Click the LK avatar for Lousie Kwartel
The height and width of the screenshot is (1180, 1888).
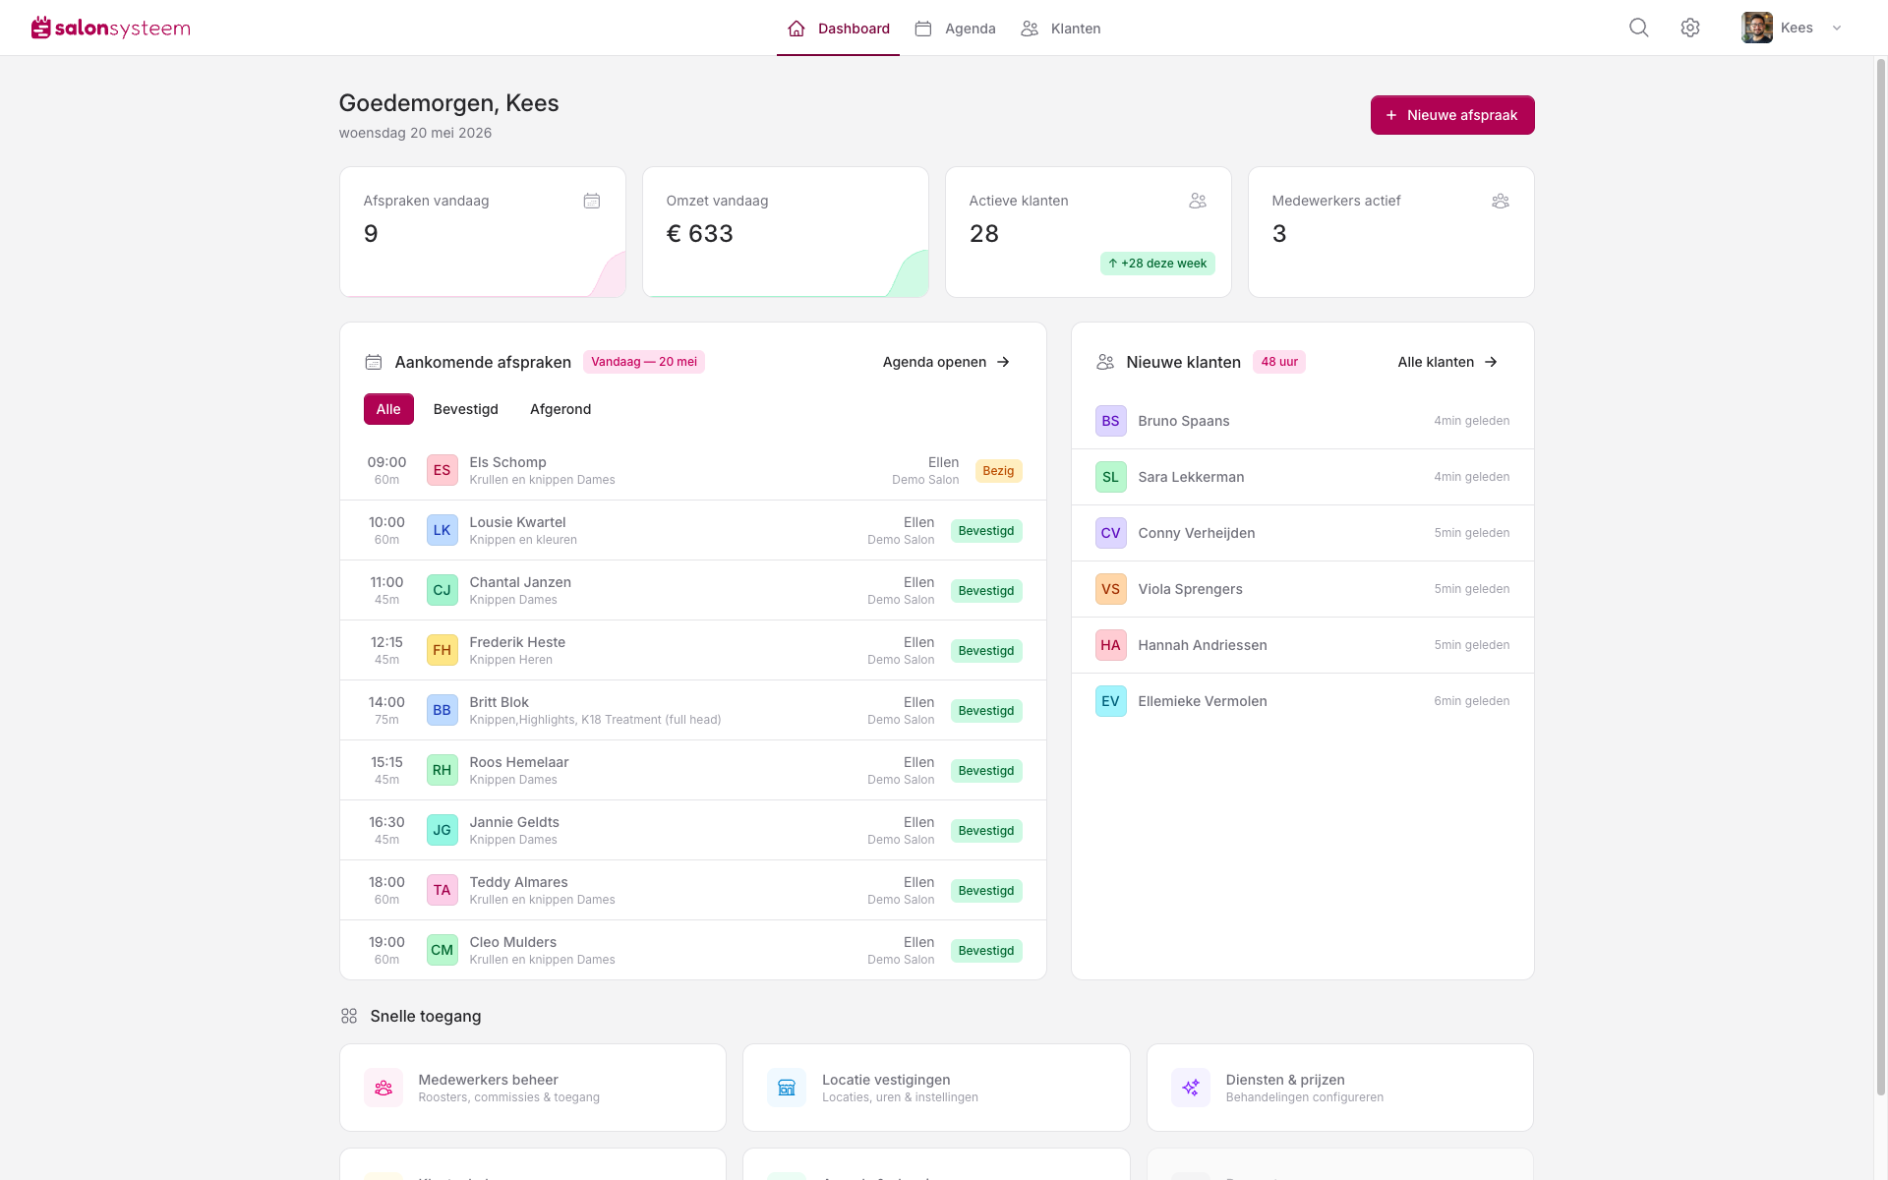[442, 530]
